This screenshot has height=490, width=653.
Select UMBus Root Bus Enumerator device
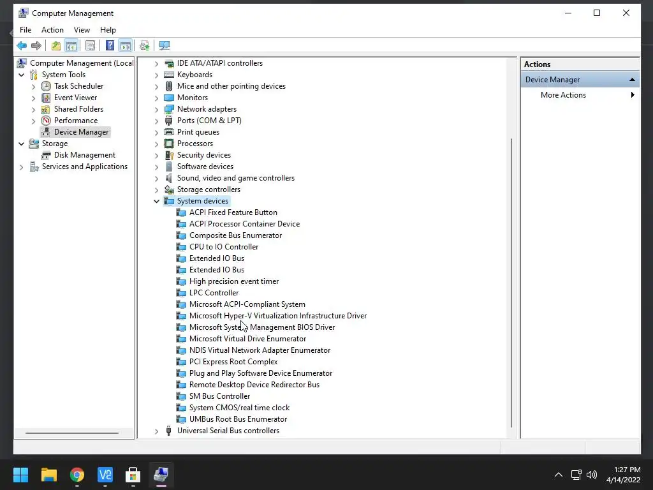click(238, 419)
